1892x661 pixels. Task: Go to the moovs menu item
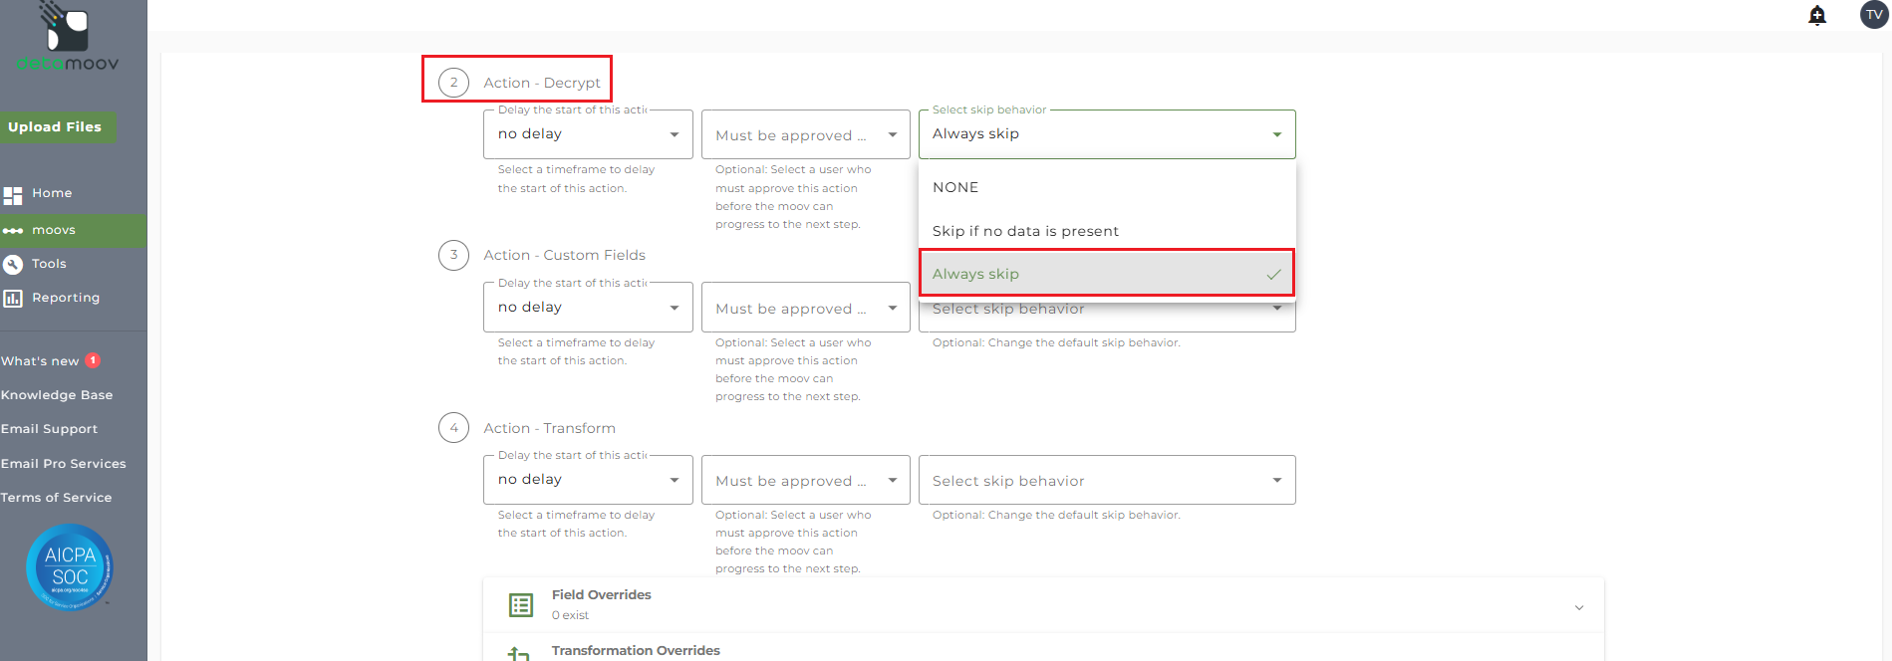[54, 230]
